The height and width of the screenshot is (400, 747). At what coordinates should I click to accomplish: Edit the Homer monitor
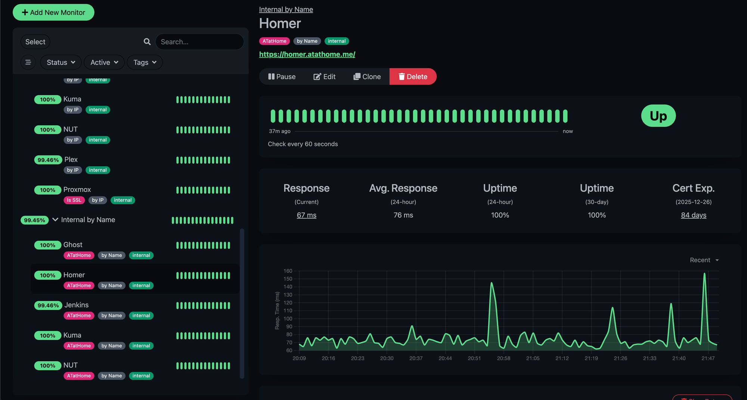click(x=324, y=76)
